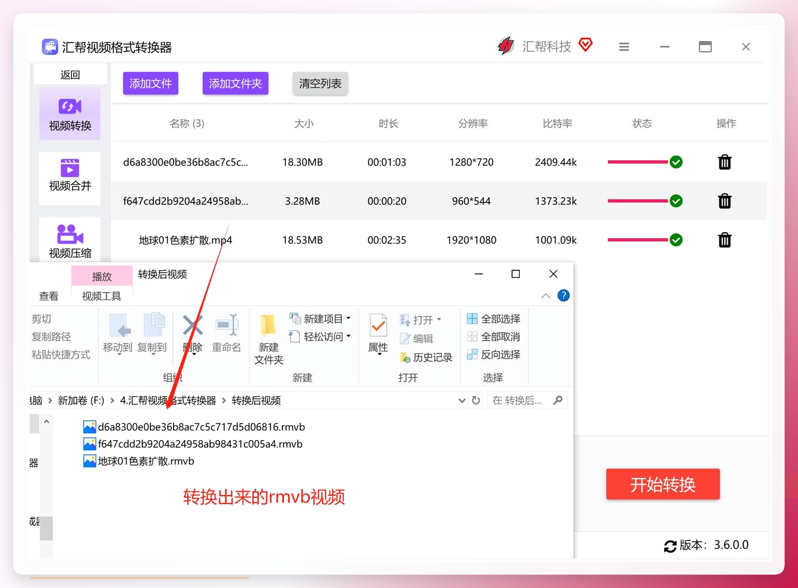Image resolution: width=798 pixels, height=588 pixels.
Task: Click the app logo next to 汇帮视频格式转换器
Action: (x=50, y=47)
